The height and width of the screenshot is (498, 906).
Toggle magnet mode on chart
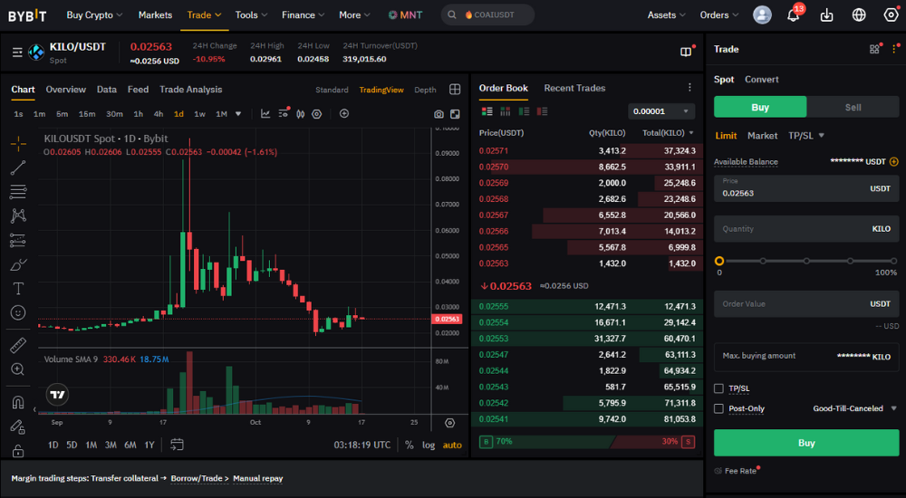(x=18, y=402)
